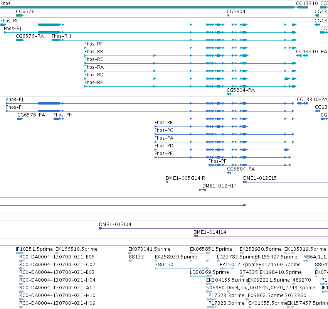Select the CG13310-PA protein label
The image size is (328, 309).
tap(312, 100)
